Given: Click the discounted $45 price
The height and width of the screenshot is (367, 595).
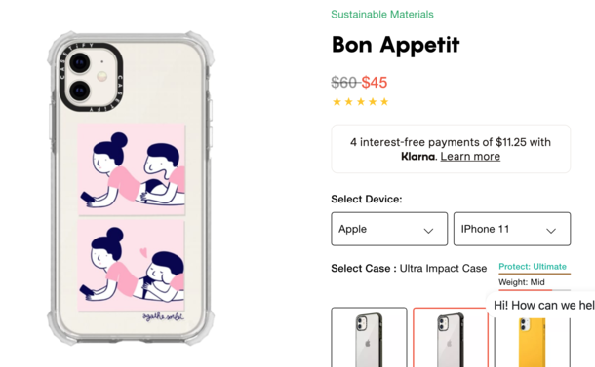Looking at the screenshot, I should click(x=375, y=82).
